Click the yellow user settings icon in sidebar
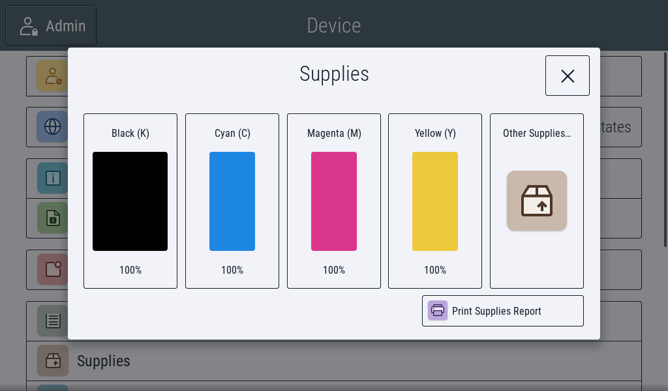The image size is (668, 391). (53, 76)
